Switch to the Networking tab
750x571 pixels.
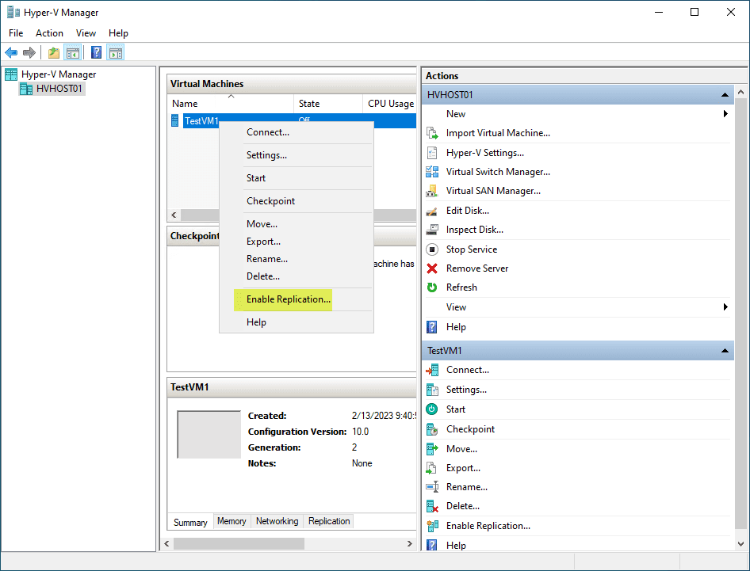click(x=277, y=521)
